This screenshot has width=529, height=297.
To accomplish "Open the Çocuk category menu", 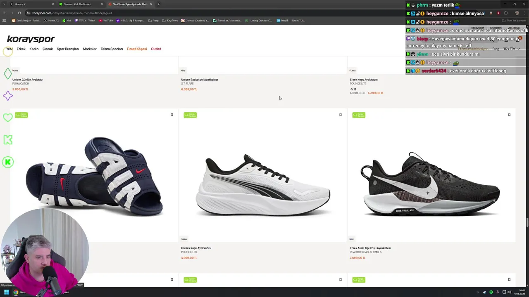I will coord(48,49).
